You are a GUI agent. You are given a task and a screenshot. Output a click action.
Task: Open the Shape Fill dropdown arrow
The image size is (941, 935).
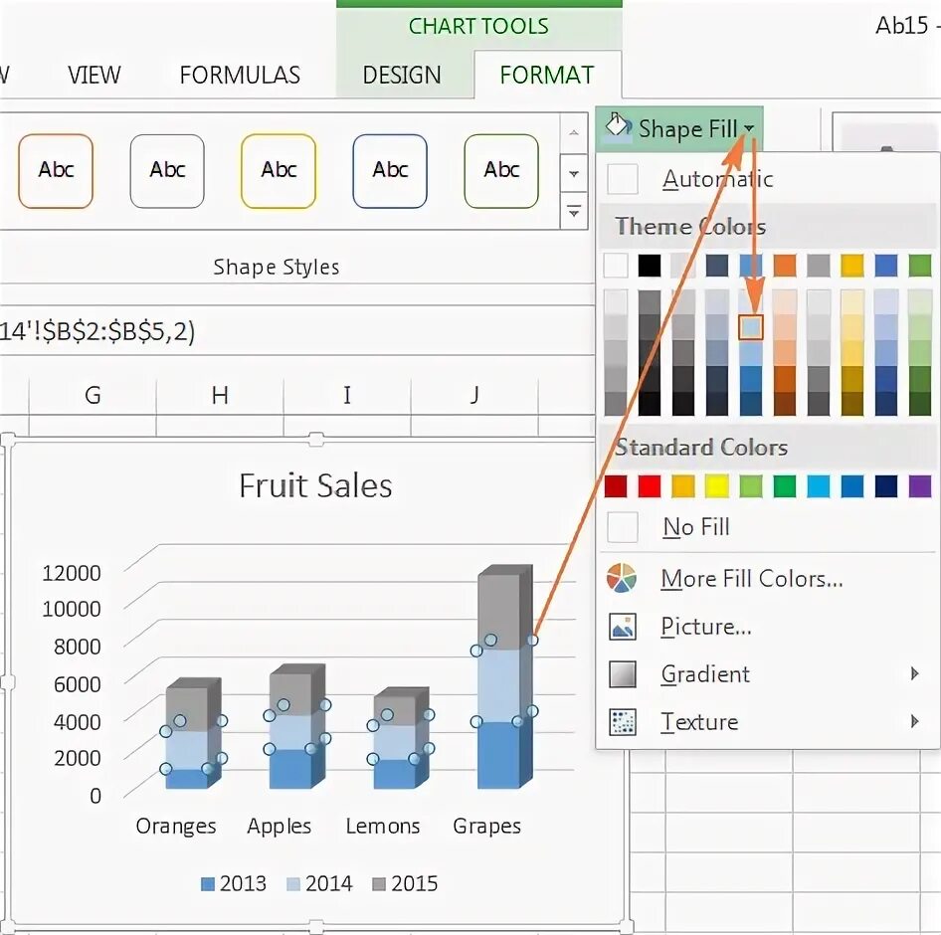pyautogui.click(x=748, y=128)
